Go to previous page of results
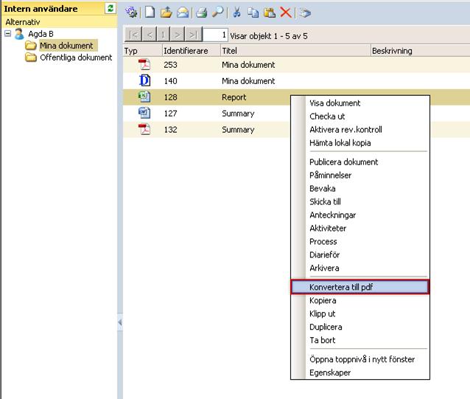This screenshot has height=399, width=470. (150, 35)
